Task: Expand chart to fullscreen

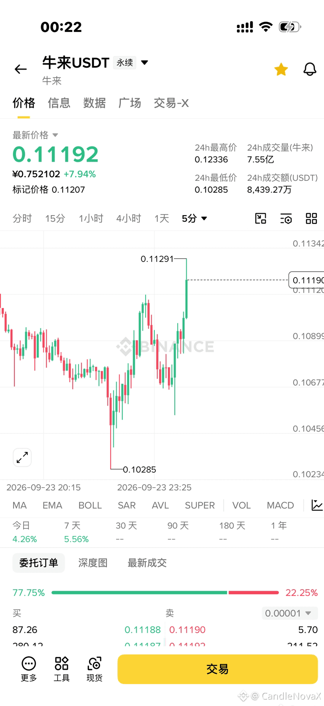Action: [x=22, y=457]
